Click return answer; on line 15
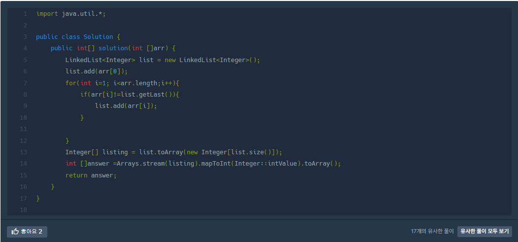This screenshot has height=242, width=518. click(91, 175)
